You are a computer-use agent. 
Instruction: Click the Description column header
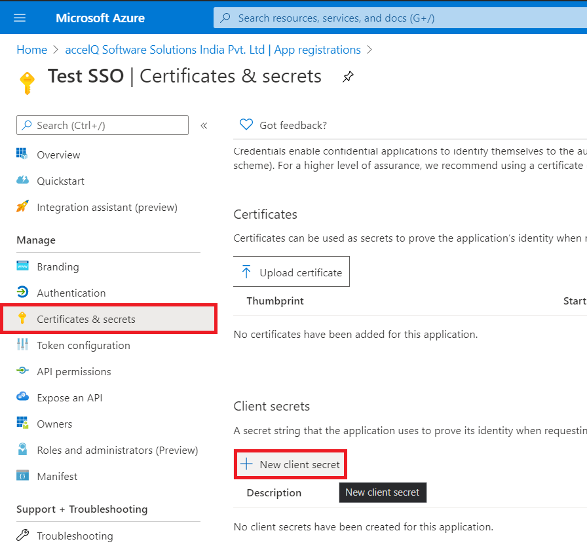[274, 493]
